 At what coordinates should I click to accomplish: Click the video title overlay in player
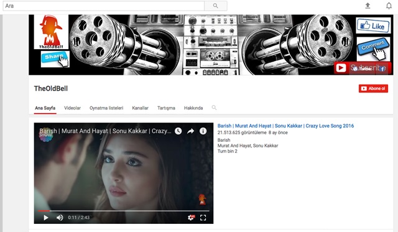coord(105,131)
